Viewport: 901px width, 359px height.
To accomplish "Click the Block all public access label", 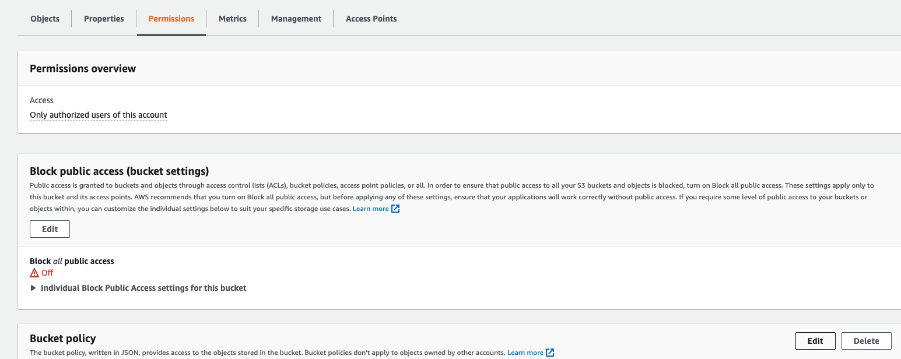I will click(x=72, y=261).
